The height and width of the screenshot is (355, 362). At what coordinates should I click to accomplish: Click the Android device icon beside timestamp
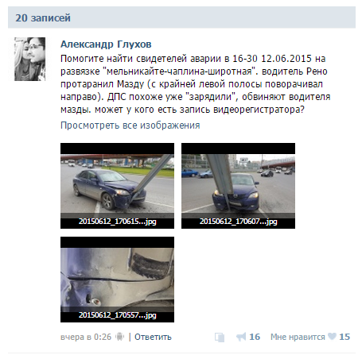[x=119, y=337]
